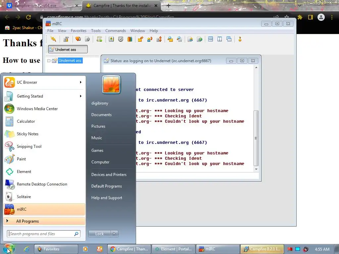
Task: Cascade windows via mIRC toolbar icon
Action: (229, 39)
